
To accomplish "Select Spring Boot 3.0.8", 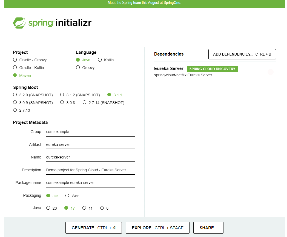I will pyautogui.click(x=68, y=103).
